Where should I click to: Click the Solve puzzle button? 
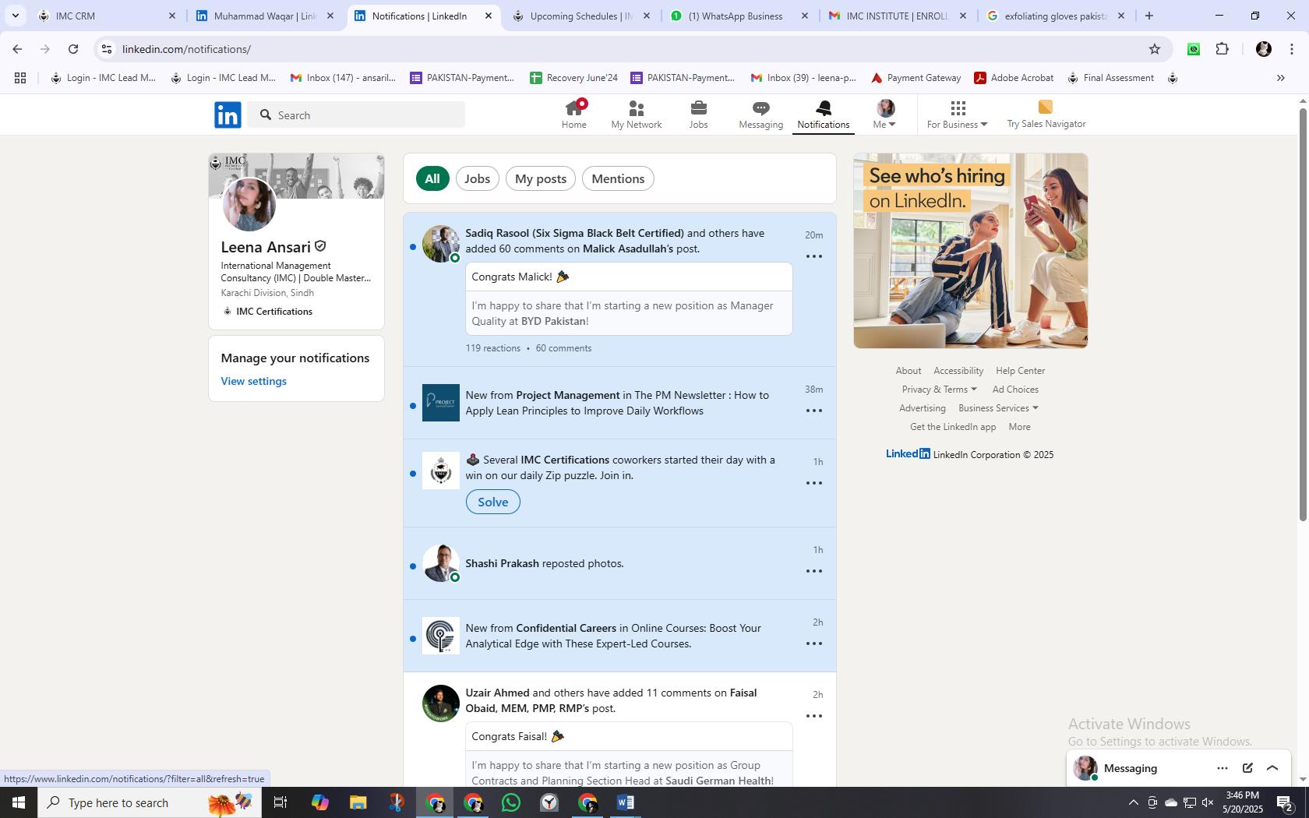(492, 502)
